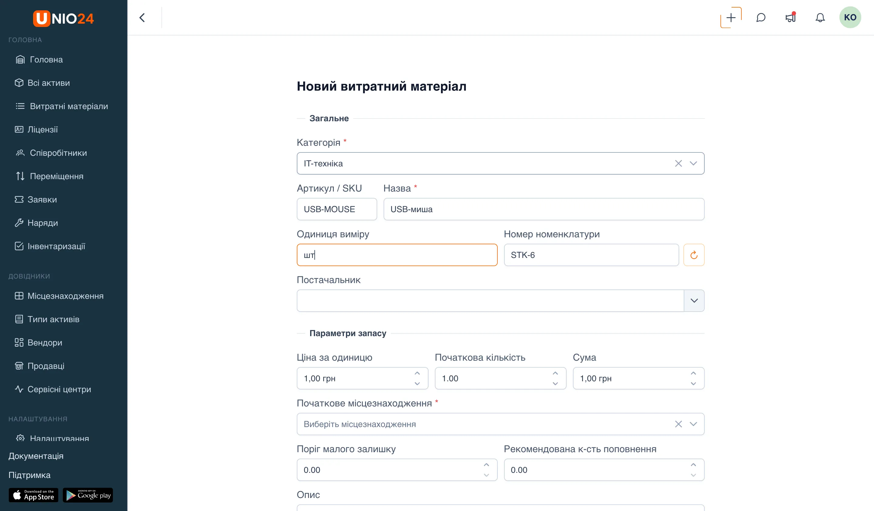This screenshot has width=874, height=511.
Task: Open the chat bubble icon
Action: (x=761, y=18)
